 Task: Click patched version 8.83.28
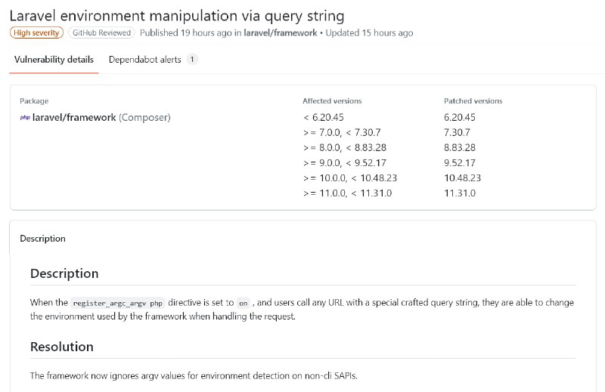click(x=460, y=147)
